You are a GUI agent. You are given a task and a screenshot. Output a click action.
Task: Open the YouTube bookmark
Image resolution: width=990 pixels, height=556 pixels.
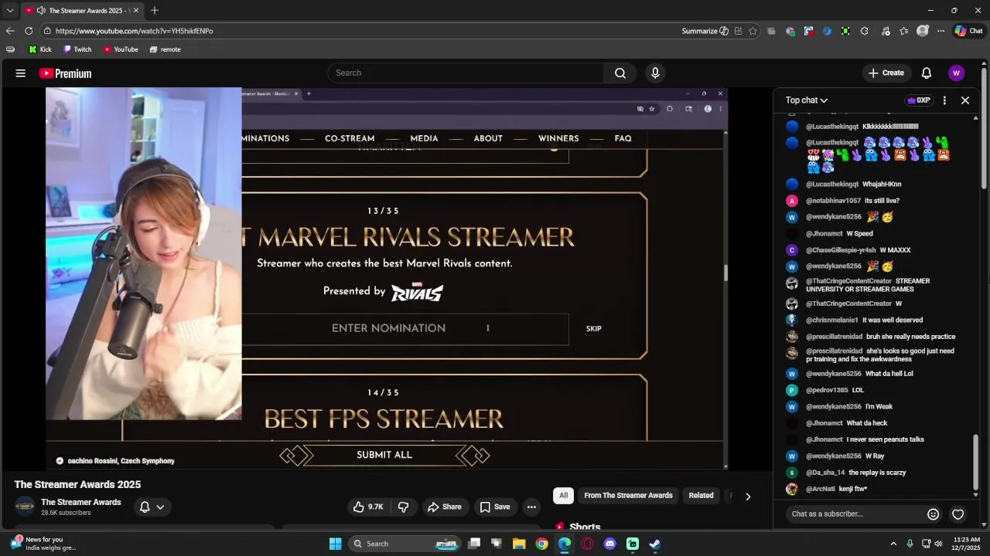click(121, 49)
